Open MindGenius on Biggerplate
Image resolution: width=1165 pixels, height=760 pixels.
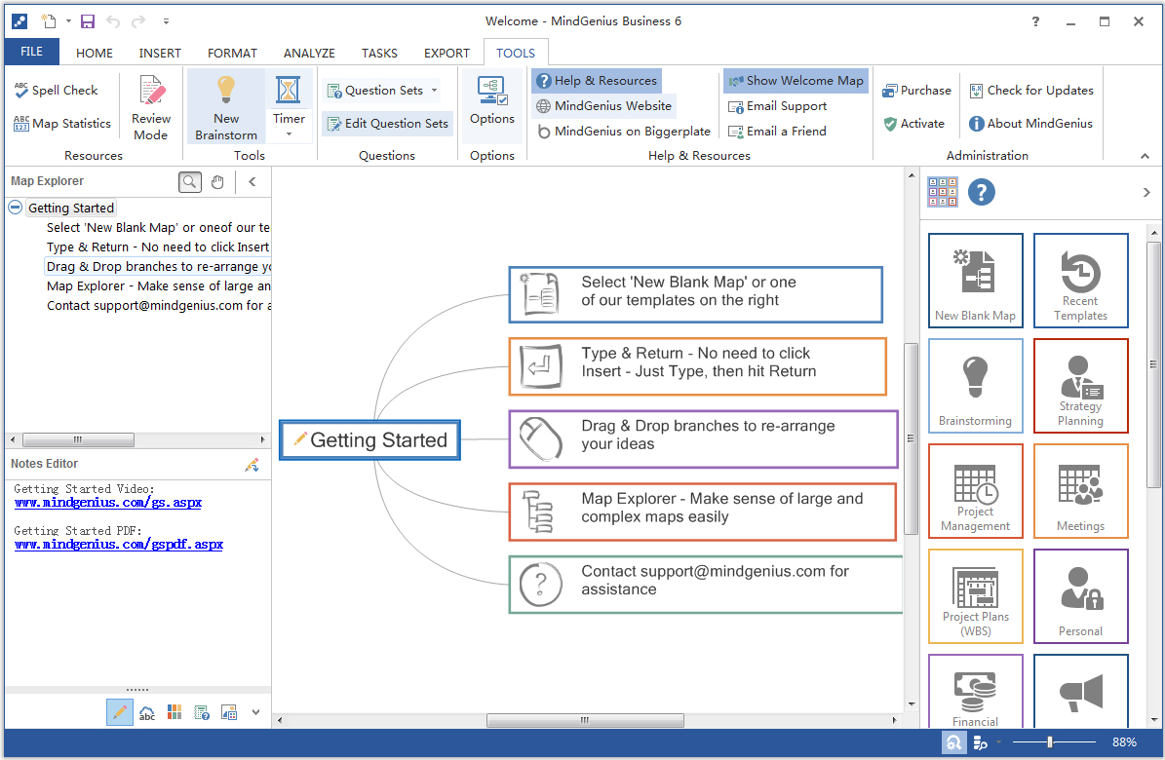[x=623, y=131]
